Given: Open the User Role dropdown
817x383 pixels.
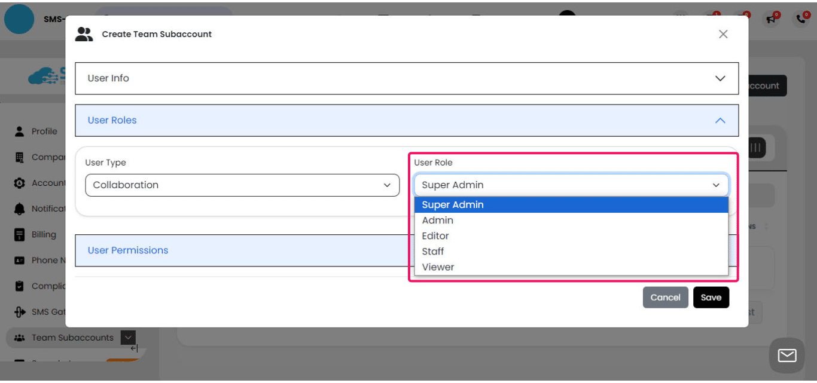Looking at the screenshot, I should (x=571, y=185).
